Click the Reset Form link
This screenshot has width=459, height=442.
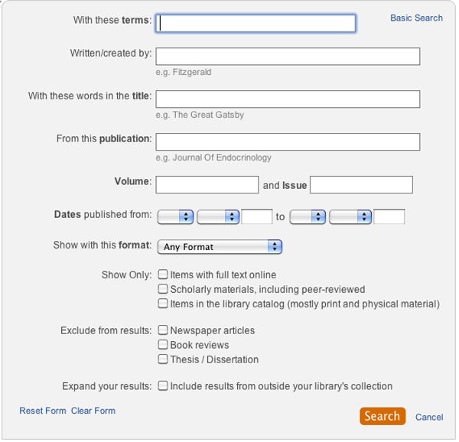tap(43, 411)
